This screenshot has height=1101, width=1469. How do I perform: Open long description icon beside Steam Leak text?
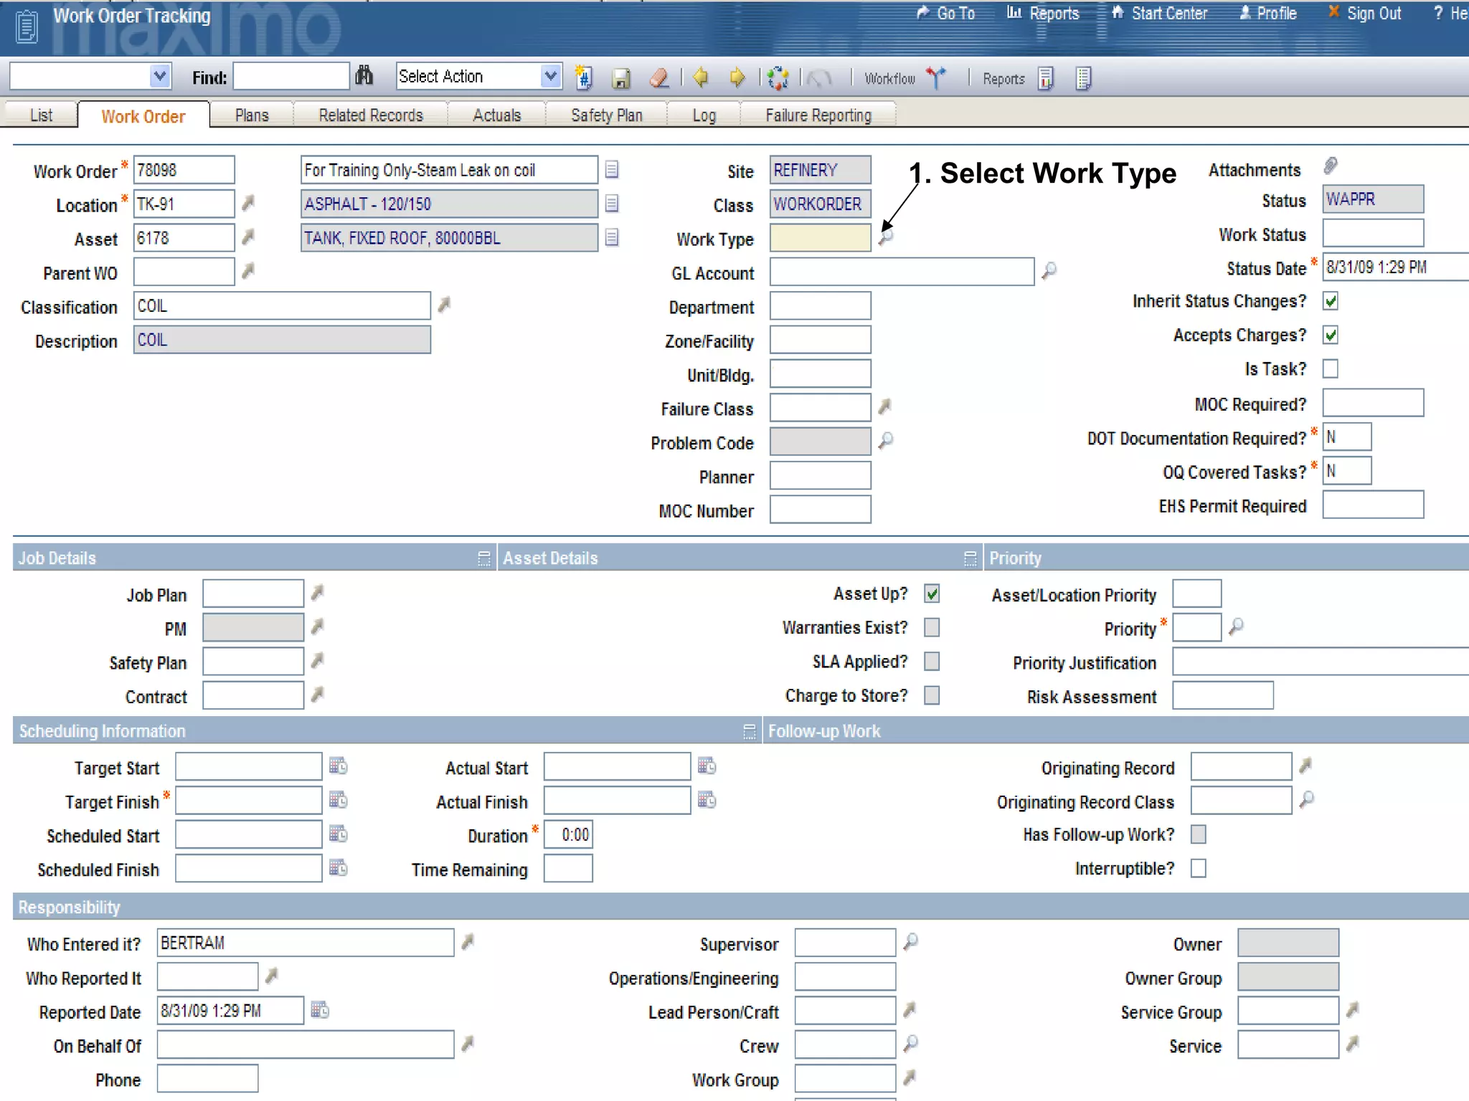point(612,169)
